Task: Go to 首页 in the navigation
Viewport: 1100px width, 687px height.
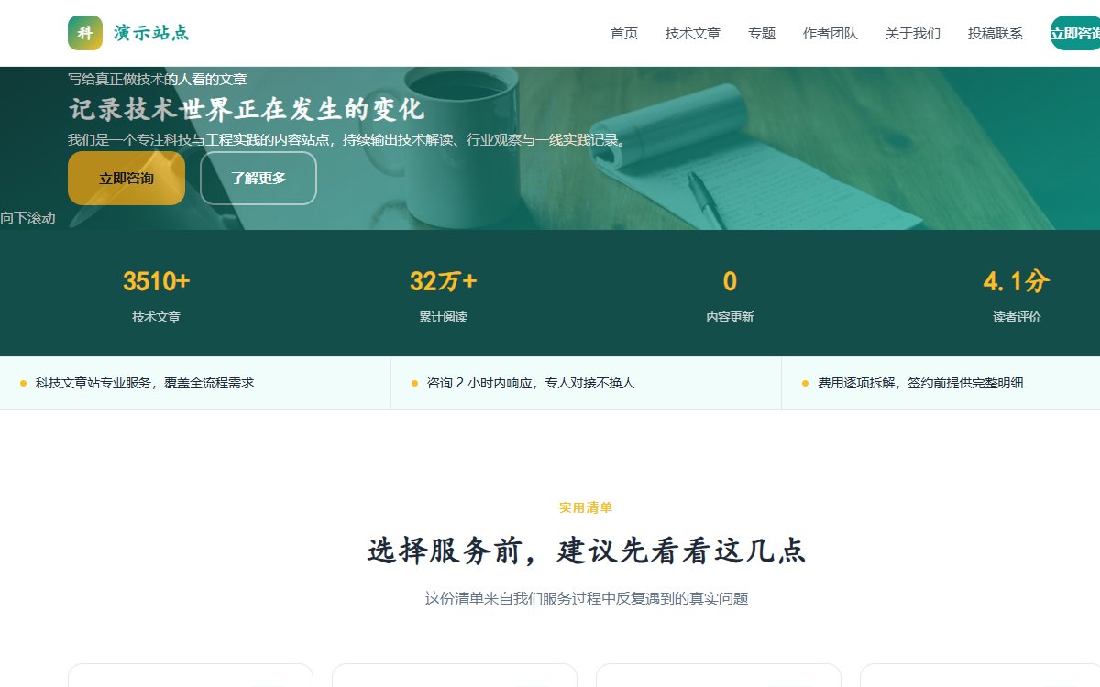Action: (624, 34)
